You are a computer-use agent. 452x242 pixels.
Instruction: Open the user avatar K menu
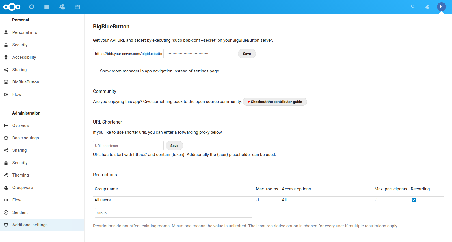[x=441, y=7]
